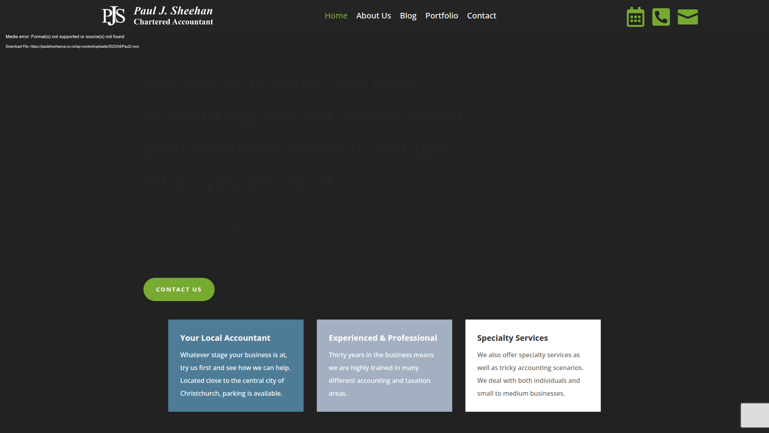
Task: Click the reCAPTCHA badge at bottom right
Action: pyautogui.click(x=755, y=415)
